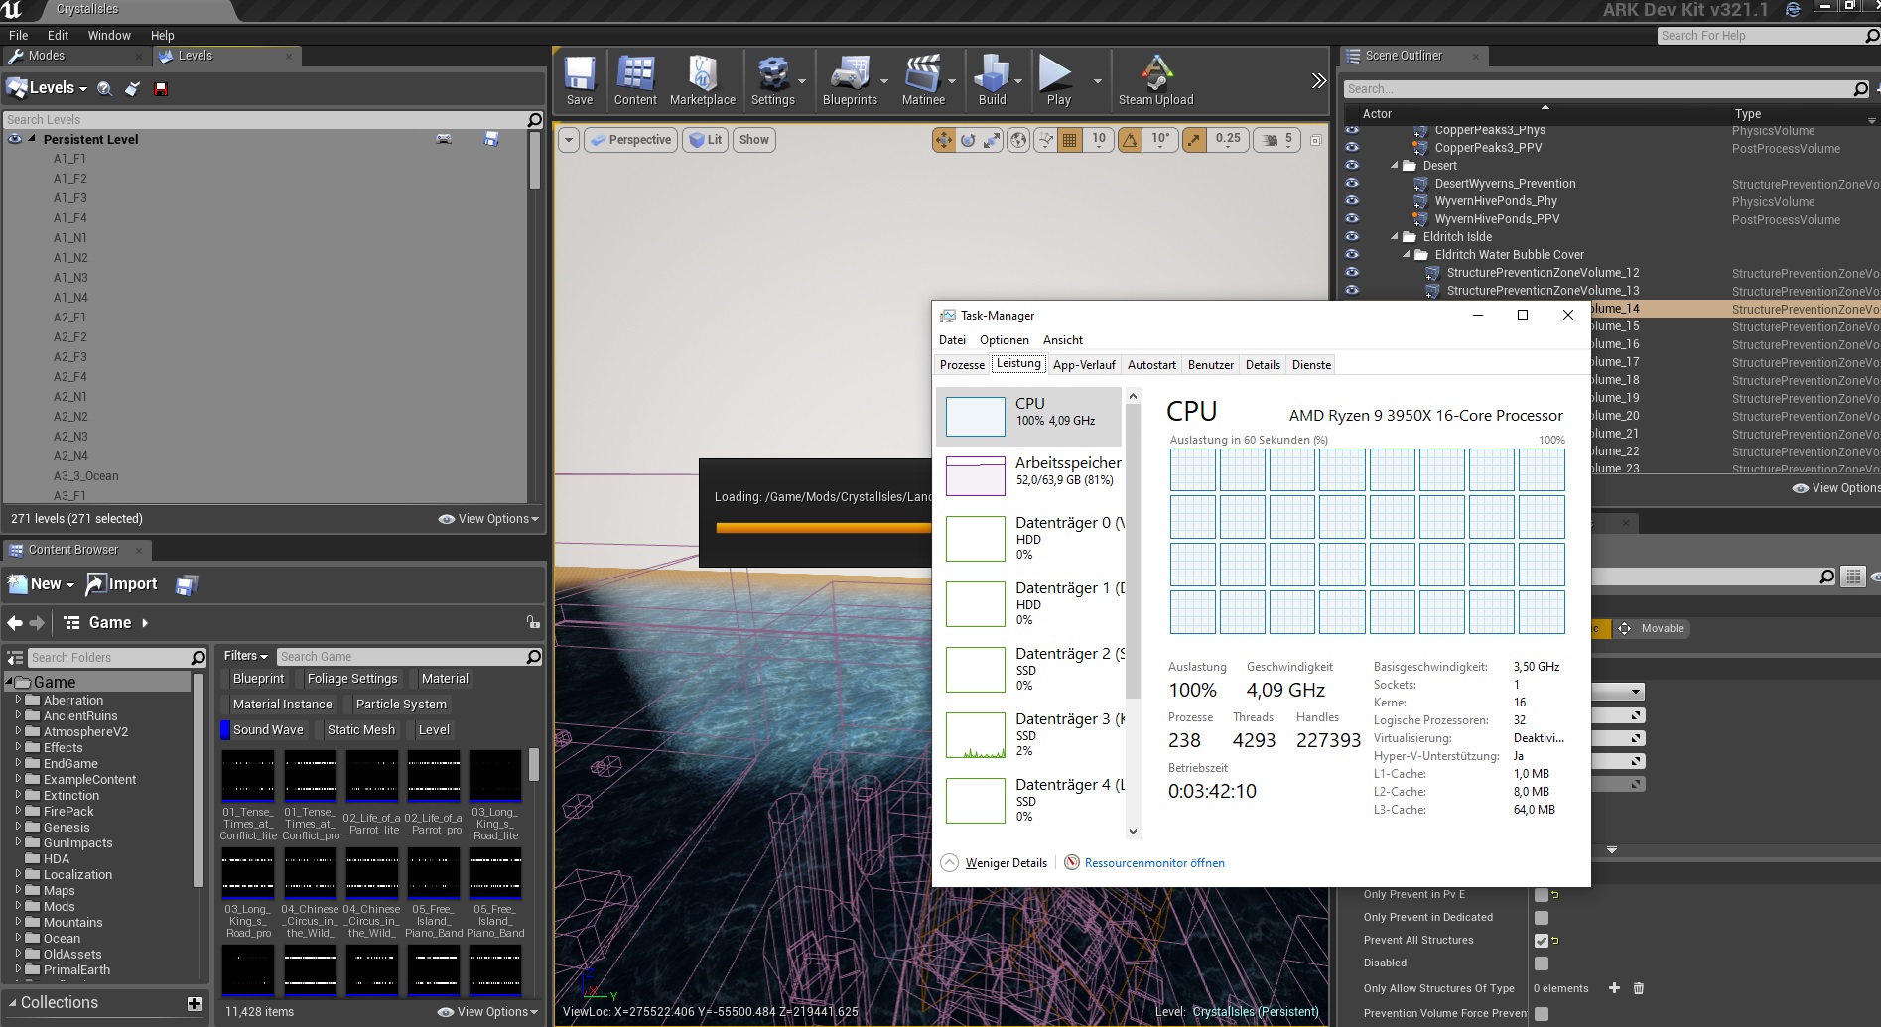Open Matinee clapperboard icon
Screen dimensions: 1881x1027
coord(923,80)
